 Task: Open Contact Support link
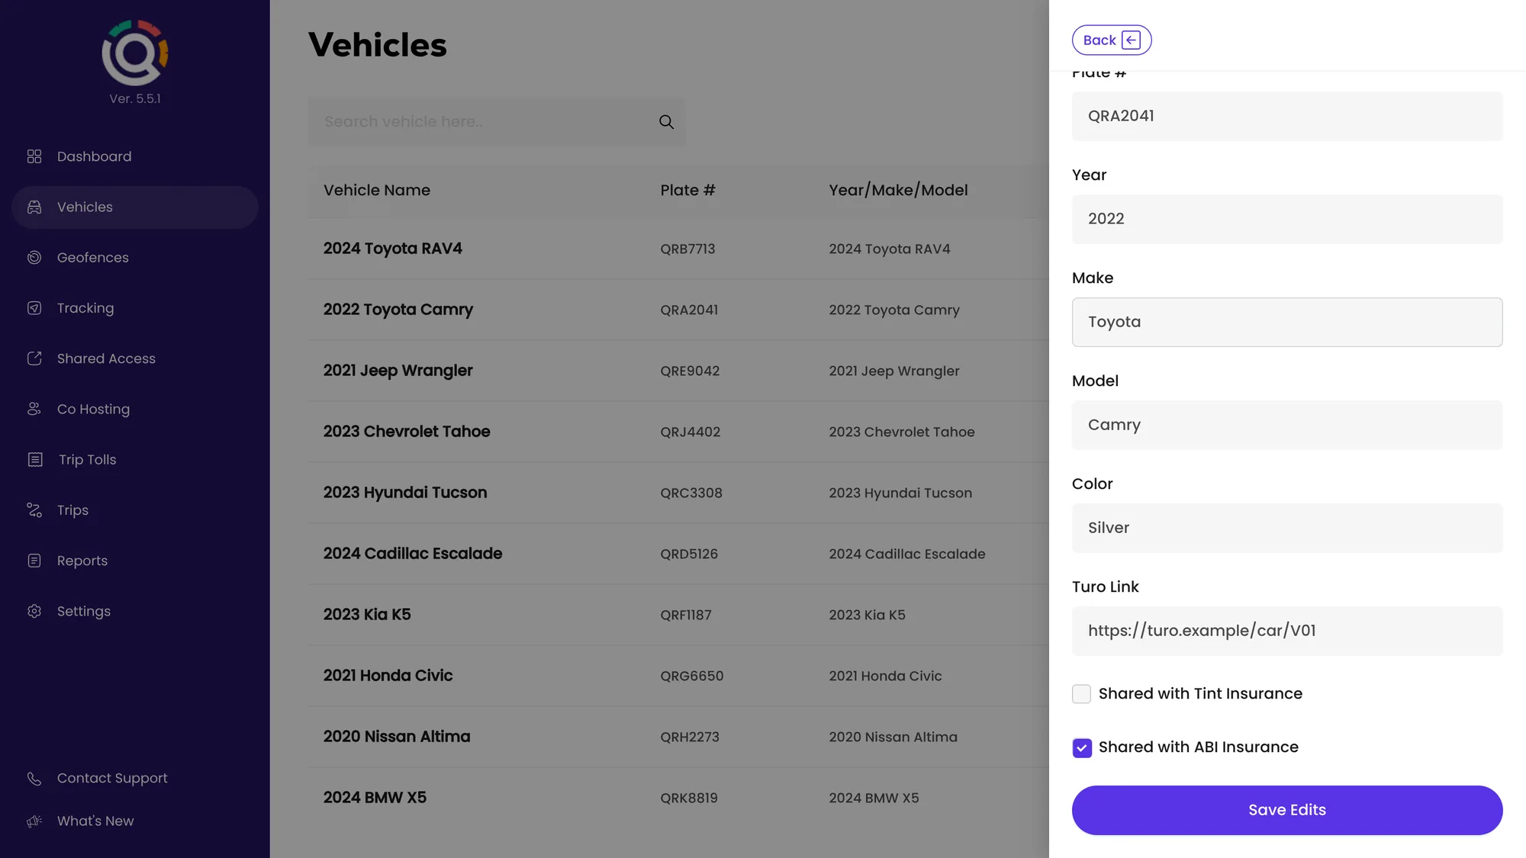[x=112, y=778]
